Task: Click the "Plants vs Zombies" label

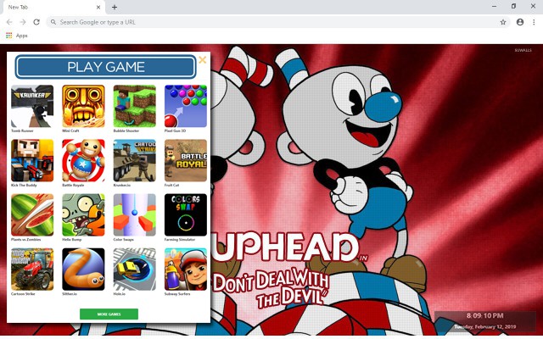Action: pyautogui.click(x=25, y=239)
